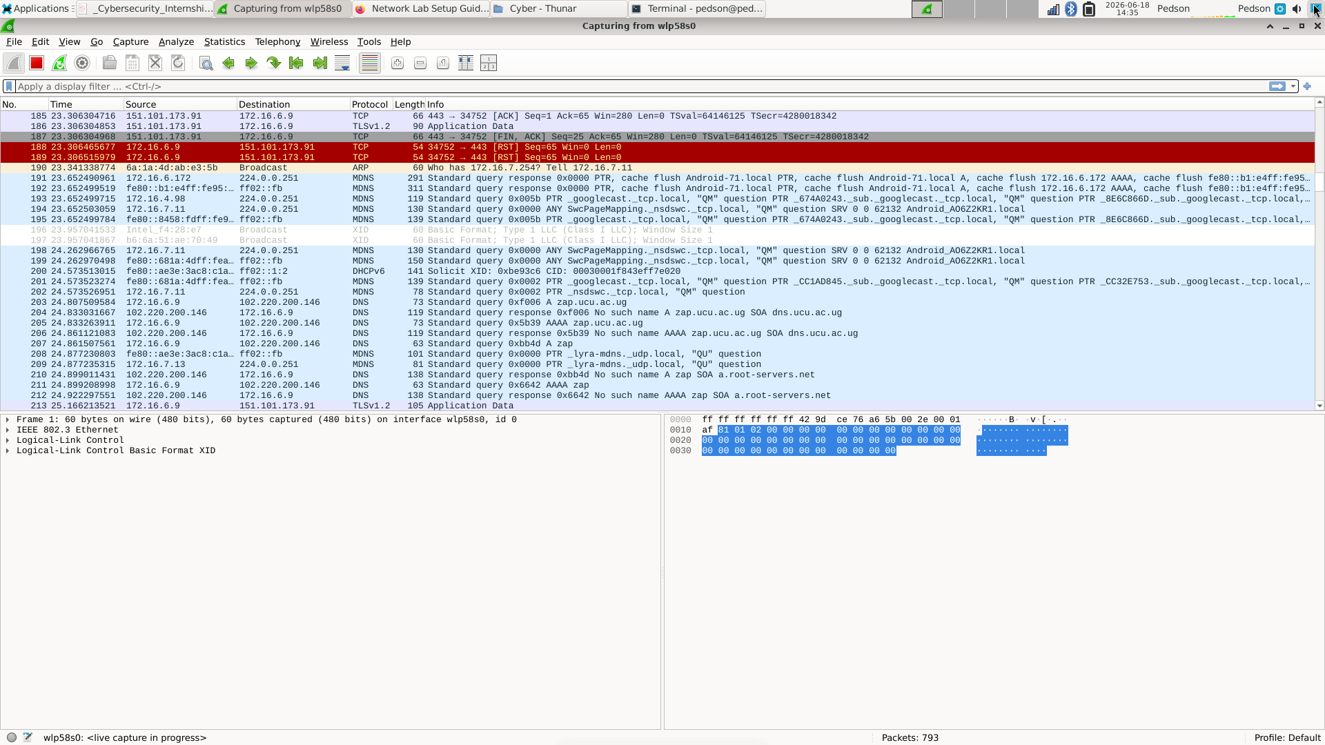Select red RST packet number 188
This screenshot has width=1325, height=745.
point(657,147)
